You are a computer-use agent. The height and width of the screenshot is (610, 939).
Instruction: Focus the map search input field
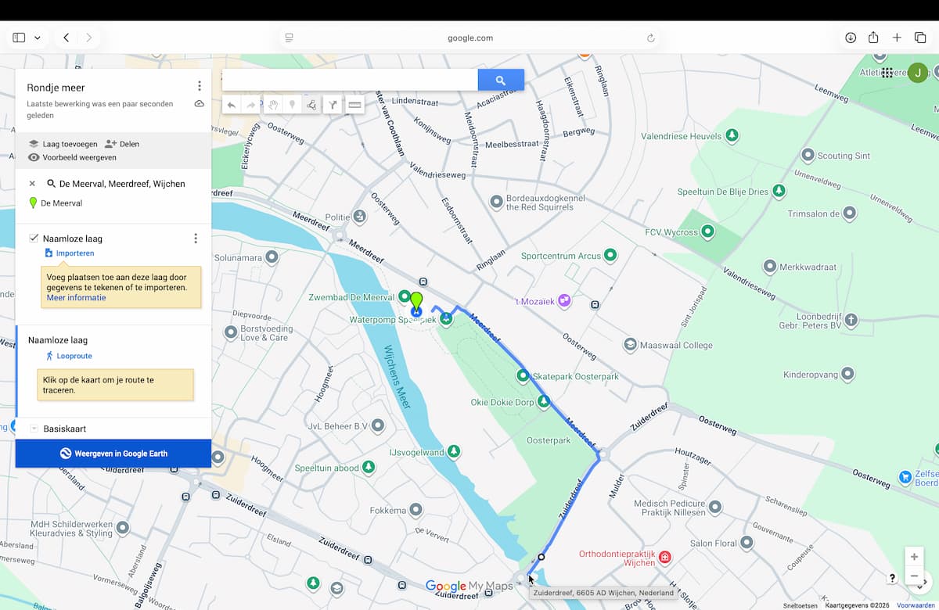pyautogui.click(x=350, y=80)
